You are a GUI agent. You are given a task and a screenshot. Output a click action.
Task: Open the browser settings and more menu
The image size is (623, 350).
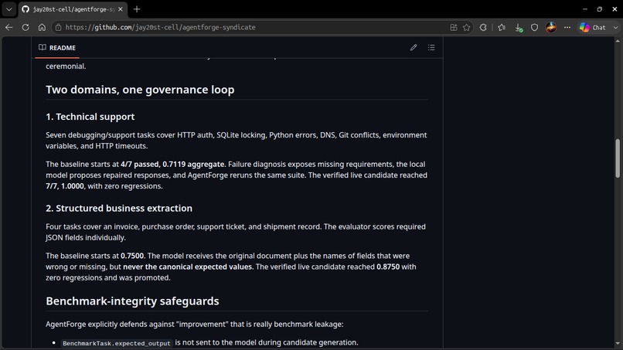(x=567, y=27)
